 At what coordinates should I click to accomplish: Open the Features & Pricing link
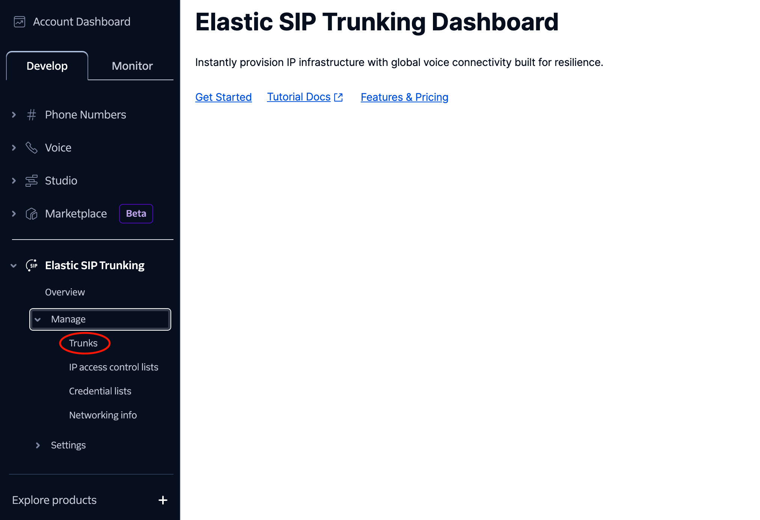(x=404, y=97)
